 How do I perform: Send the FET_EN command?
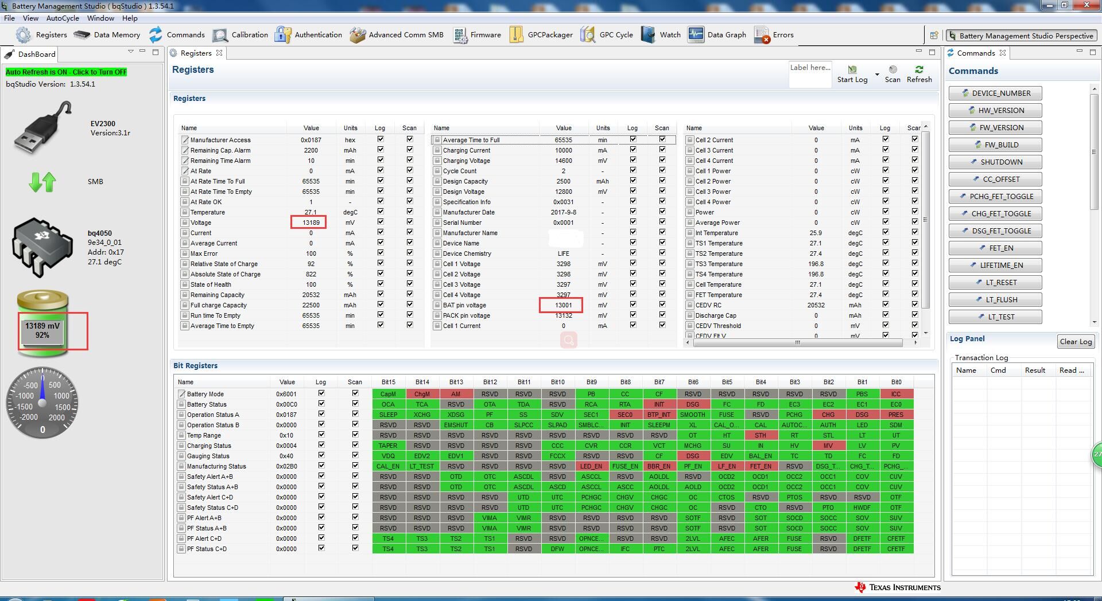coord(995,248)
